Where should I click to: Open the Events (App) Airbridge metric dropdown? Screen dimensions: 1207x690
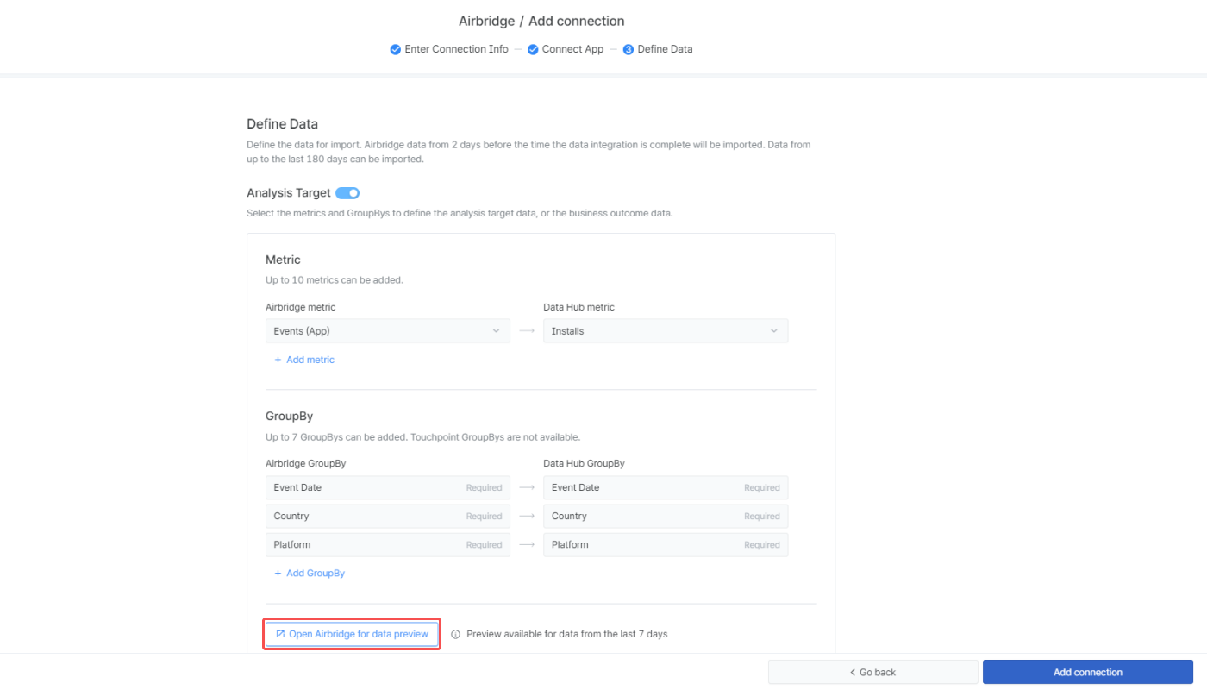388,331
